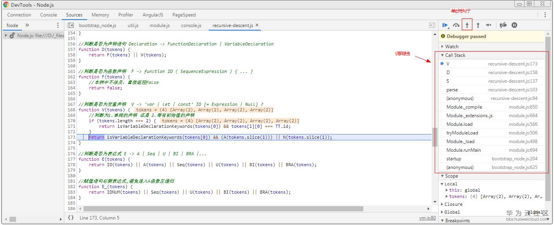The height and width of the screenshot is (225, 554).
Task: Switch to console.js file tab
Action: (x=191, y=25)
